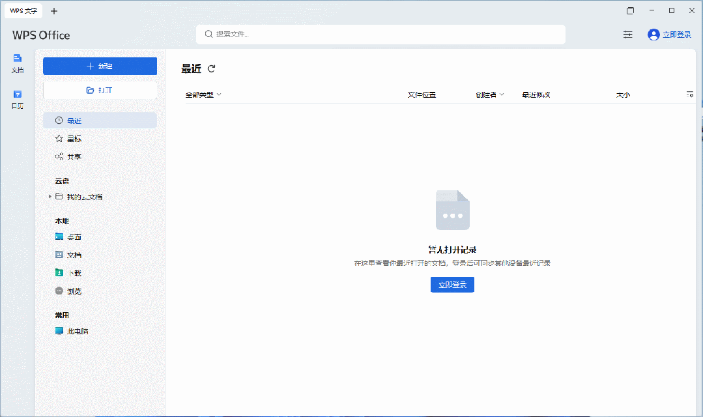Click the 文件位置 column header

pyautogui.click(x=422, y=94)
